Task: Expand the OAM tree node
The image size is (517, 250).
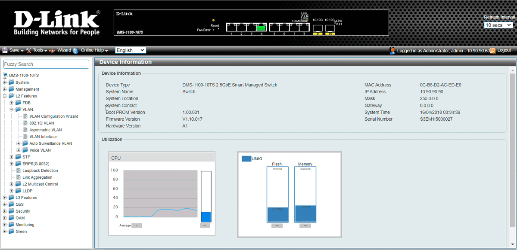Action: pos(5,218)
